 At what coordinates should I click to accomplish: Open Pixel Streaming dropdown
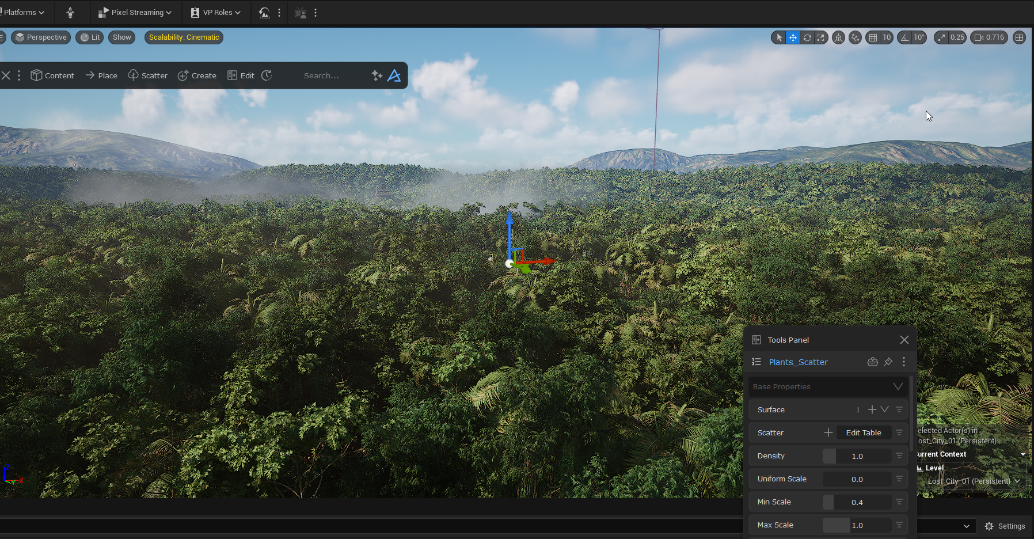[135, 12]
